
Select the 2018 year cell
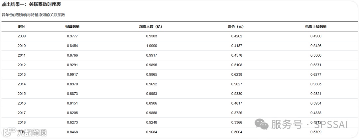tap(22, 122)
